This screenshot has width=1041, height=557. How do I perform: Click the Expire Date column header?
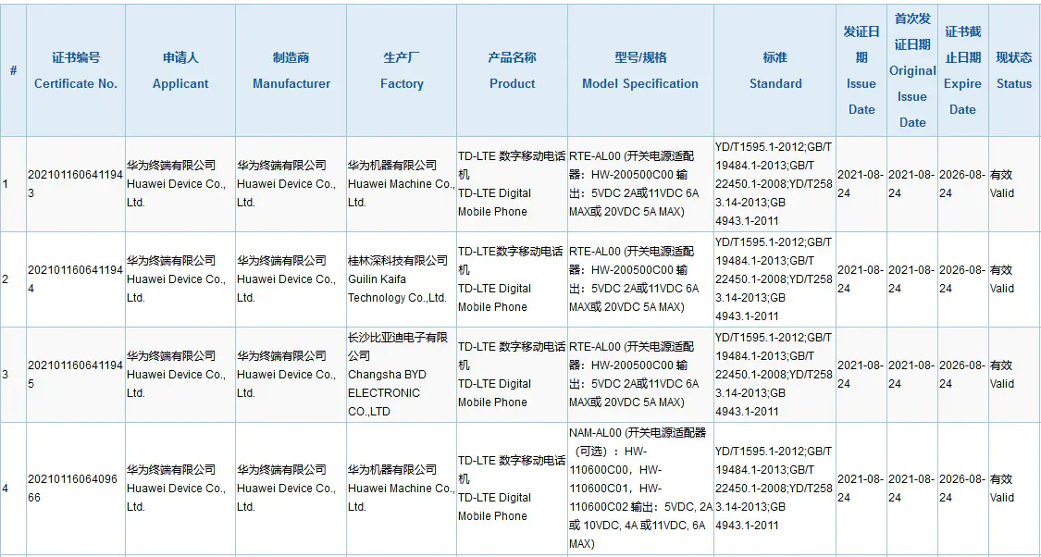tap(962, 70)
